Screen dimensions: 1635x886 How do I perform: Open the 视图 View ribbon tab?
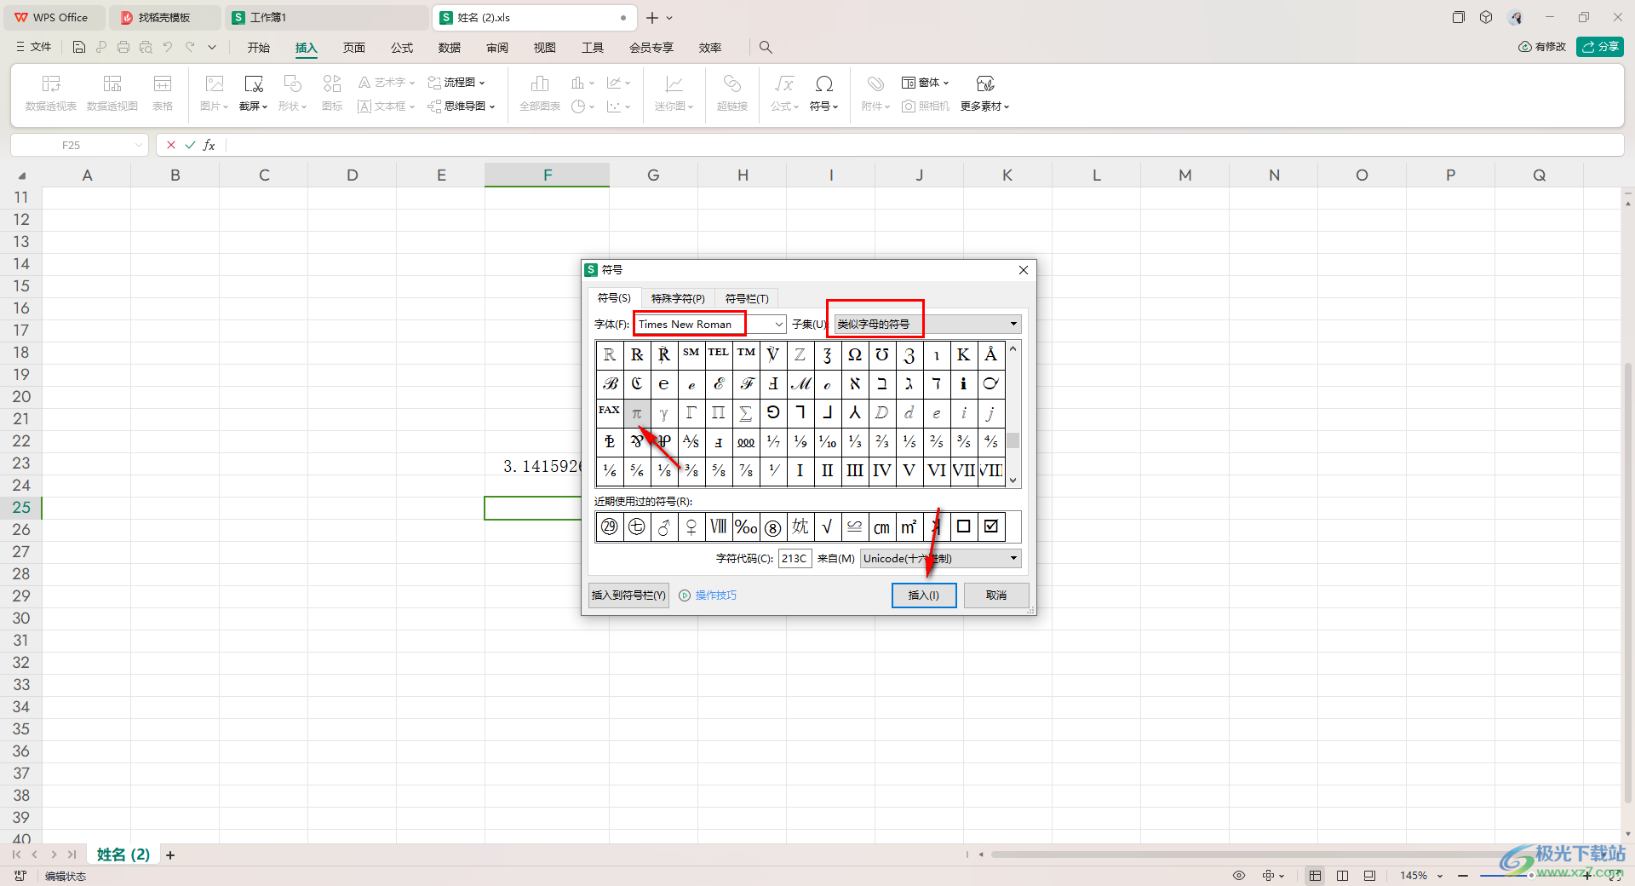pyautogui.click(x=545, y=48)
